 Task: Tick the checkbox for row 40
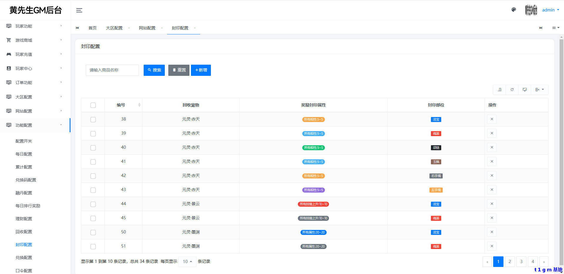point(93,148)
